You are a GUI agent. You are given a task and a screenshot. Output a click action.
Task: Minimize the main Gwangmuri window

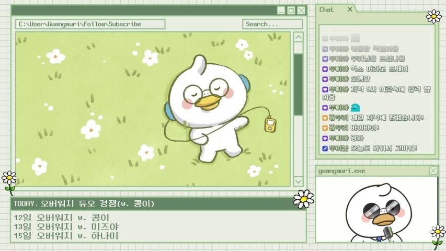tap(281, 10)
